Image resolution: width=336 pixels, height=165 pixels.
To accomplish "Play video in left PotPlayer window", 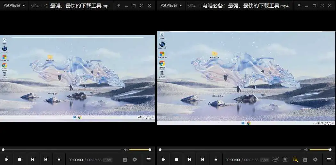I will point(7,160).
